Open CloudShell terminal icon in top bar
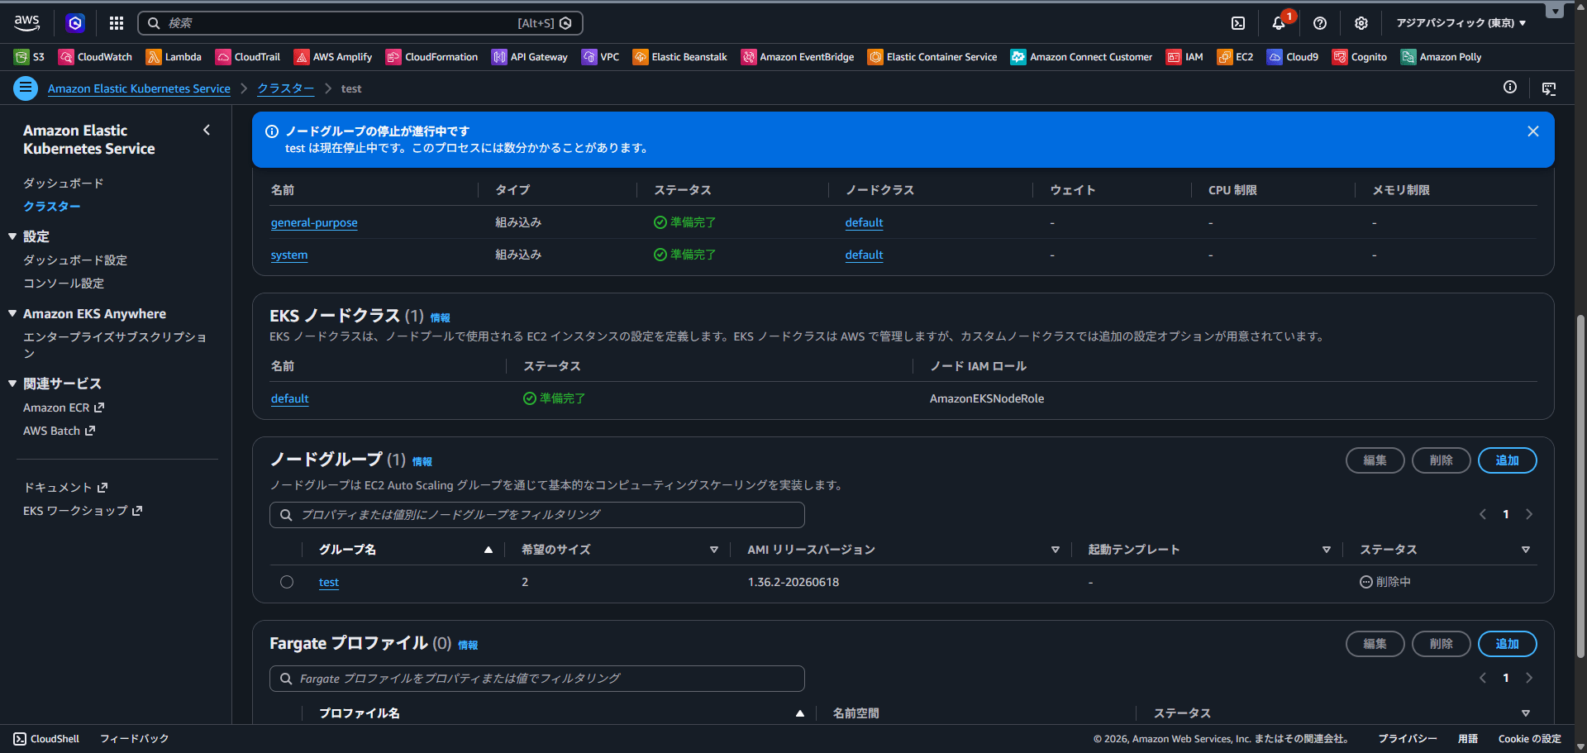The height and width of the screenshot is (753, 1587). pyautogui.click(x=1238, y=23)
